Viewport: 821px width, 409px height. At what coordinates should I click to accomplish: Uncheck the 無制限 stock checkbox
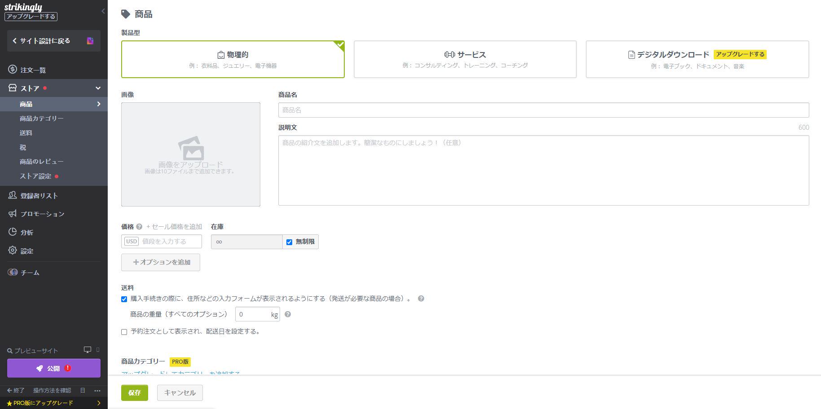coord(290,242)
